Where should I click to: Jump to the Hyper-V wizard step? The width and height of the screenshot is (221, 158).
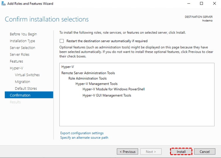pos(16,68)
